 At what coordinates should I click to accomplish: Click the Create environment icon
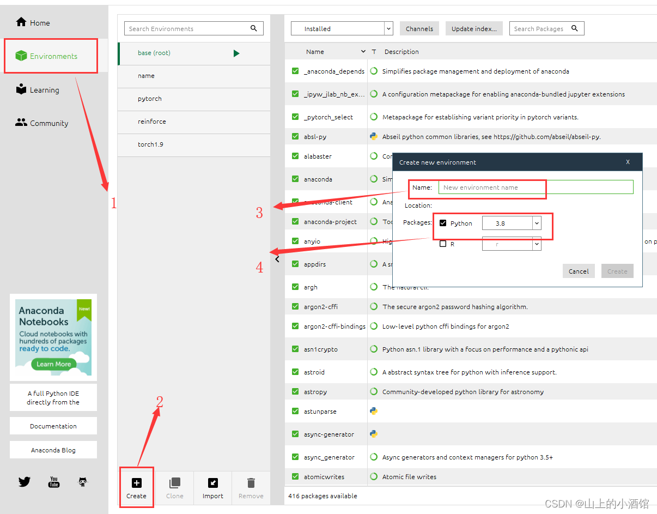point(136,482)
